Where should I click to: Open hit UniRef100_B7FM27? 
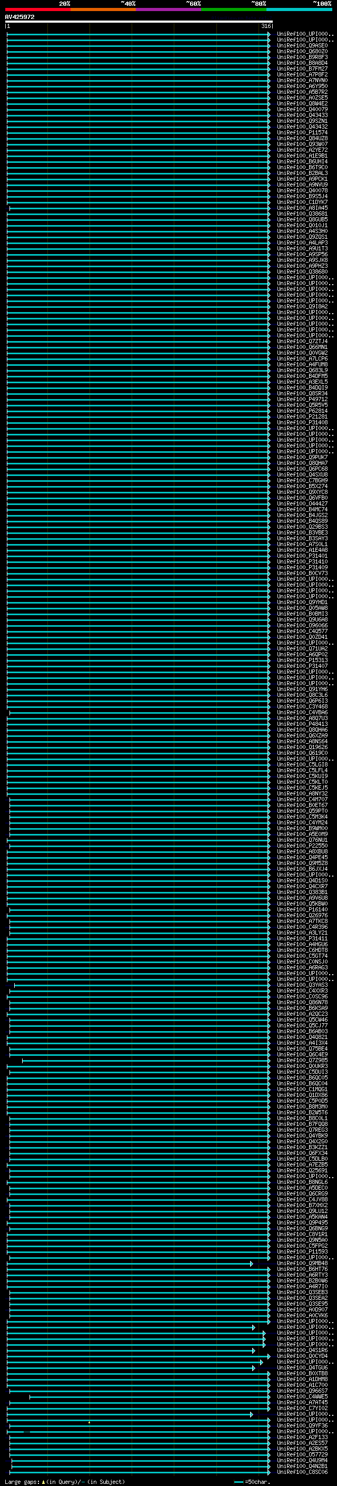(302, 69)
